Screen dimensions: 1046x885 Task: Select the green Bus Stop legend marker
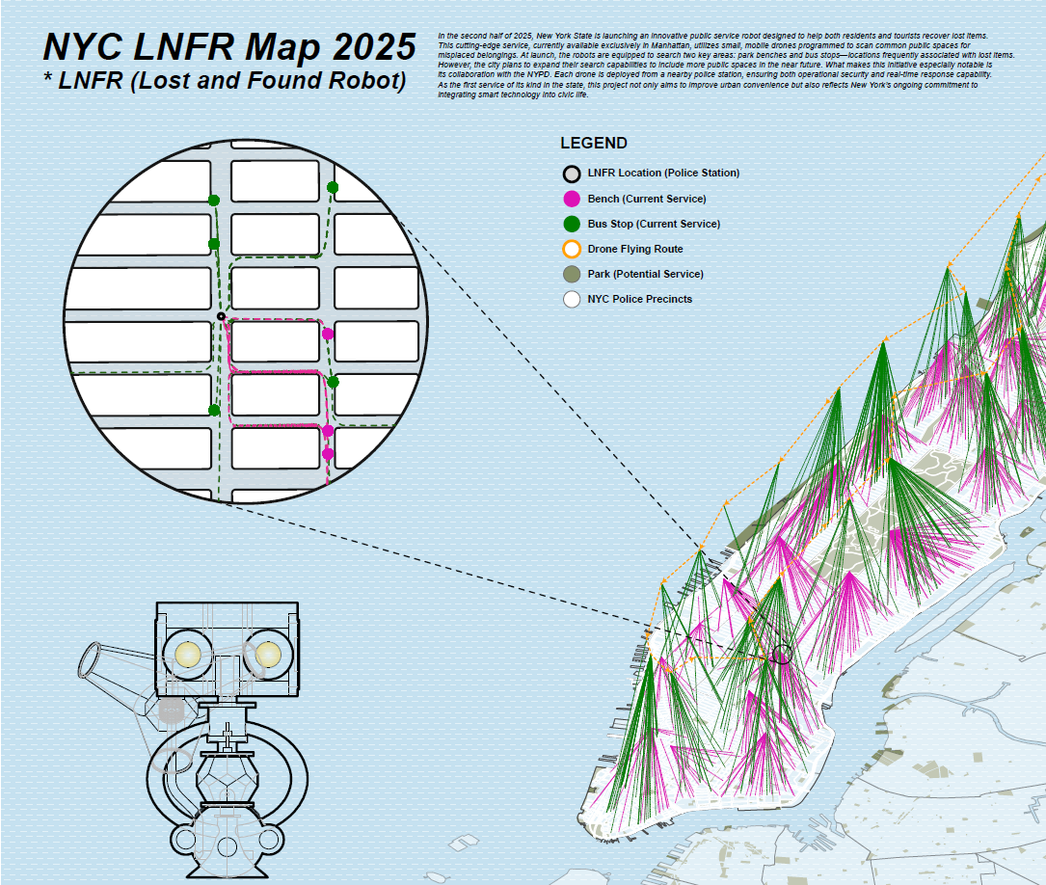point(571,224)
